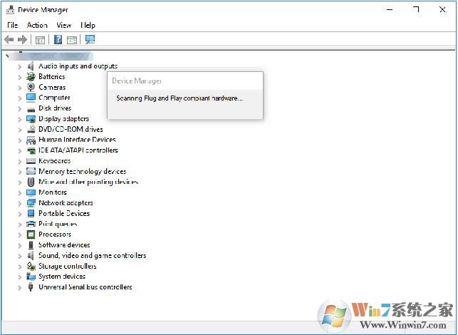458x335 pixels.
Task: Click the Properties panel toolbar icon
Action: (x=72, y=40)
